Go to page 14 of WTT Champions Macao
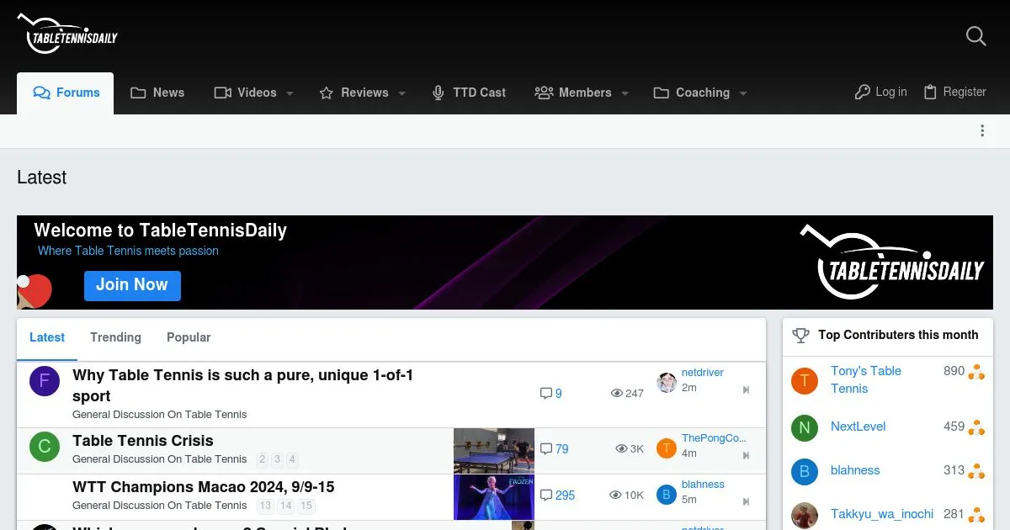This screenshot has height=530, width=1010. coord(286,506)
